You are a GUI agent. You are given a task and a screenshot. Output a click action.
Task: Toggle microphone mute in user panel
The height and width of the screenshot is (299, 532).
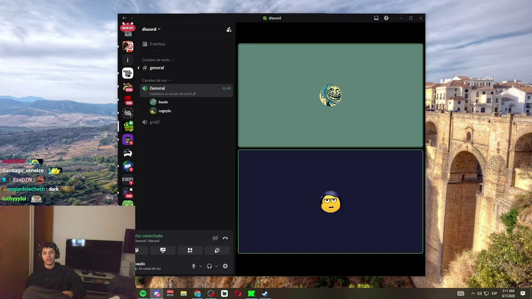click(193, 266)
